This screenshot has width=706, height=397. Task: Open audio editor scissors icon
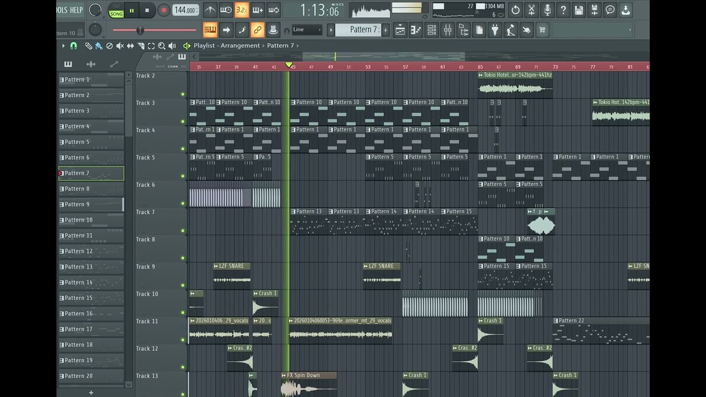531,10
